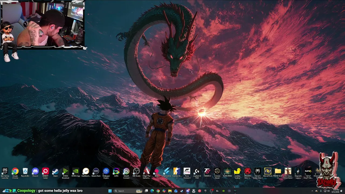This screenshot has height=194, width=345.
Task: Select the Logitech G HUB desktop shortcut
Action: (x=197, y=173)
